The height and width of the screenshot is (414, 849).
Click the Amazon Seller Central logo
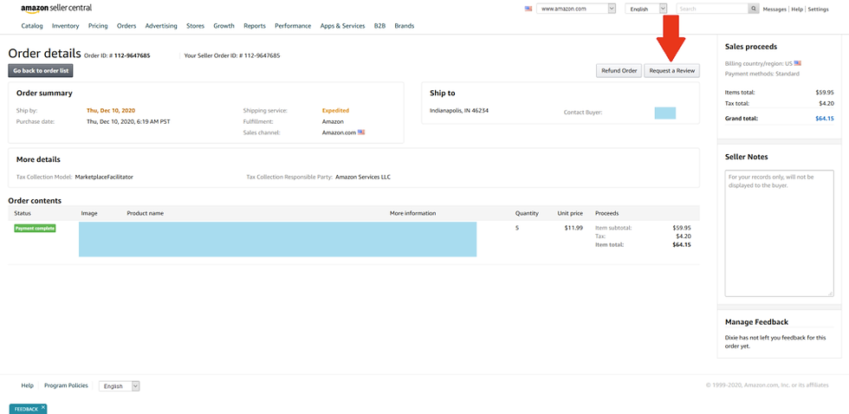pyautogui.click(x=56, y=9)
